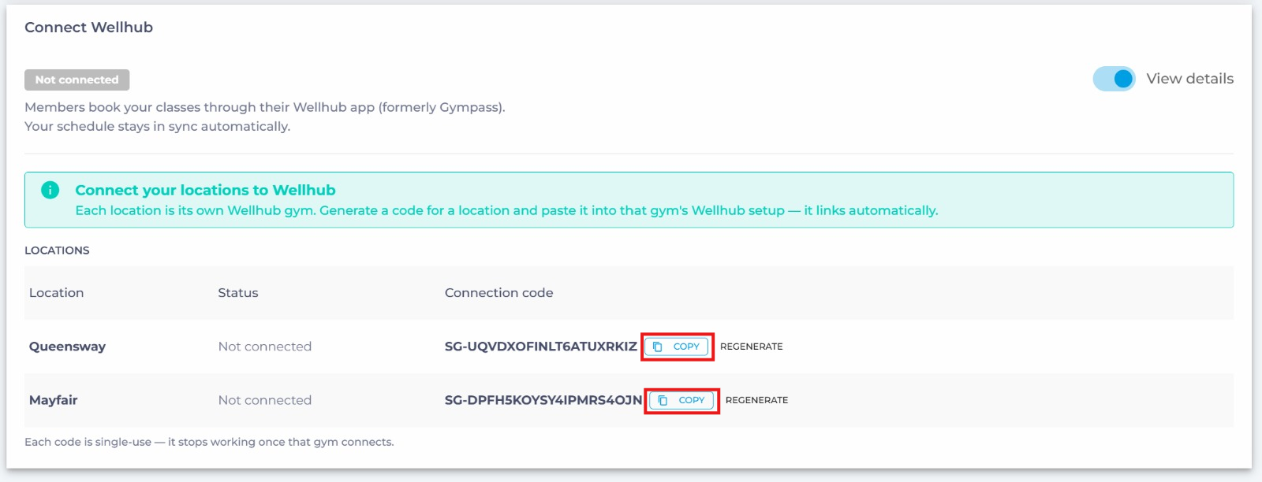This screenshot has height=482, width=1262.
Task: Click the Connect your locations to Wellhub heading
Action: (x=205, y=190)
